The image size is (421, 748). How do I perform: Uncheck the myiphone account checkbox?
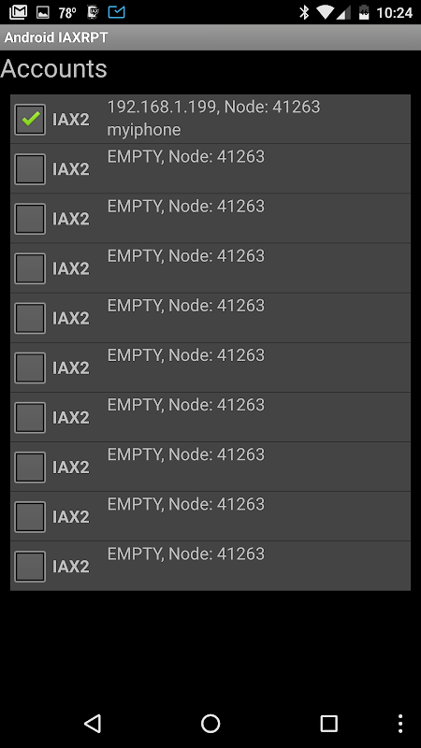tap(30, 120)
